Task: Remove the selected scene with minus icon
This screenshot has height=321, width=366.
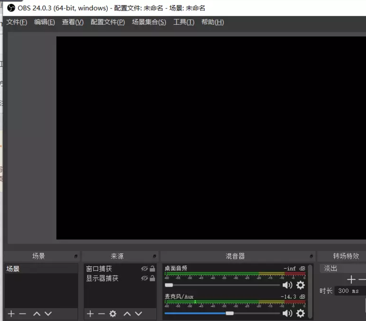Action: coord(22,314)
